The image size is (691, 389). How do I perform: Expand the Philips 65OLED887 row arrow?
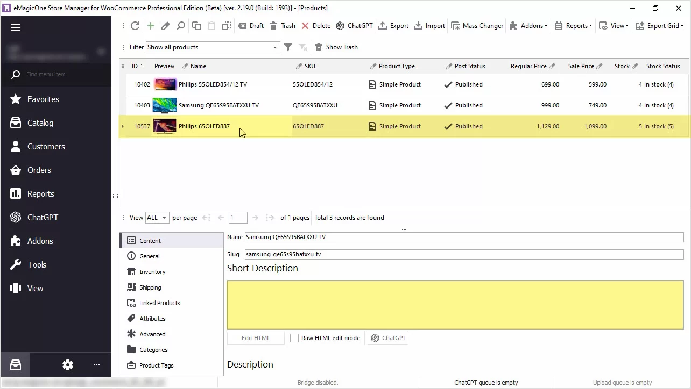tap(123, 126)
